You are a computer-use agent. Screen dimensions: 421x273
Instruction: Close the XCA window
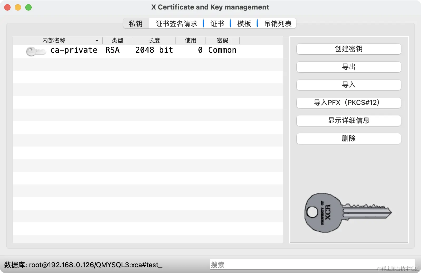point(7,7)
